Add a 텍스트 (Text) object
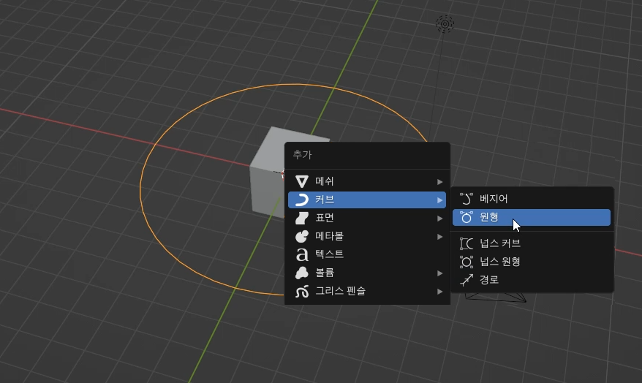Viewport: 642px width, 383px height. [367, 254]
